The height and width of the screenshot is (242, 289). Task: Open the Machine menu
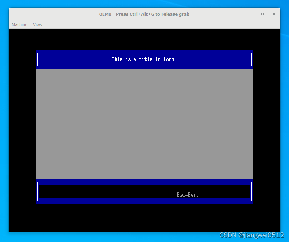(19, 24)
